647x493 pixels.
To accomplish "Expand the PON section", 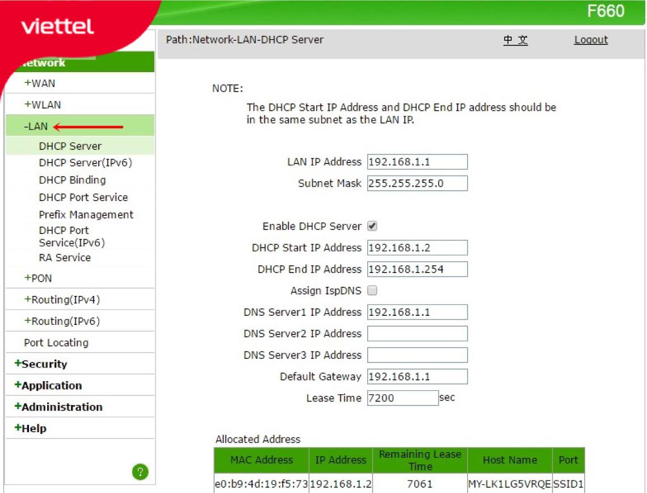I will [x=38, y=278].
